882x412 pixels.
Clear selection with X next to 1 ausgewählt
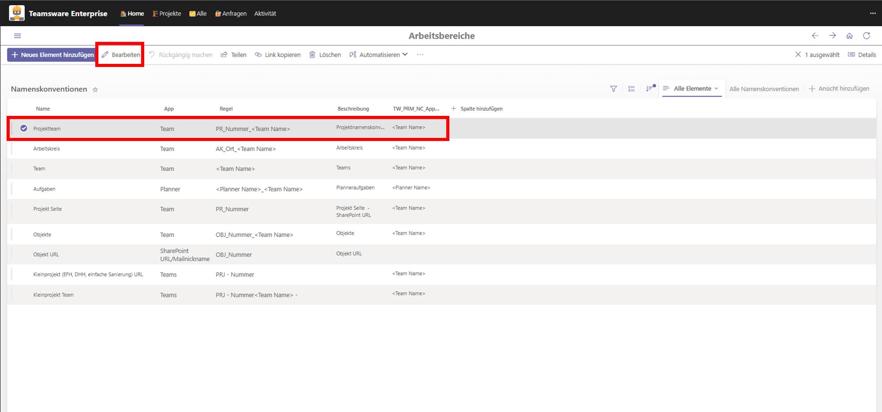pyautogui.click(x=798, y=55)
